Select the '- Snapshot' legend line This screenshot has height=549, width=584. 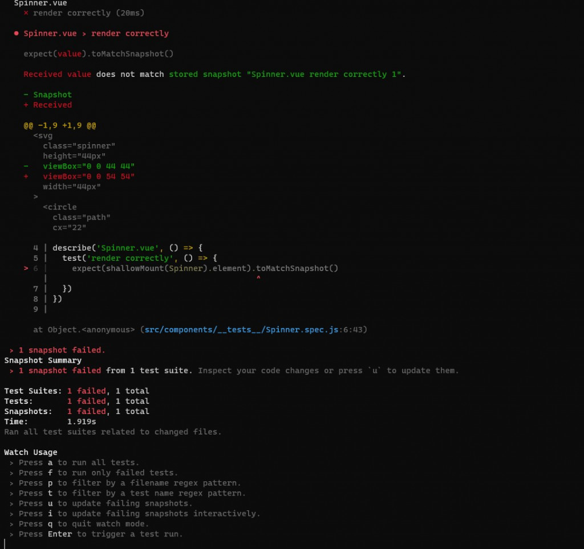coord(48,95)
